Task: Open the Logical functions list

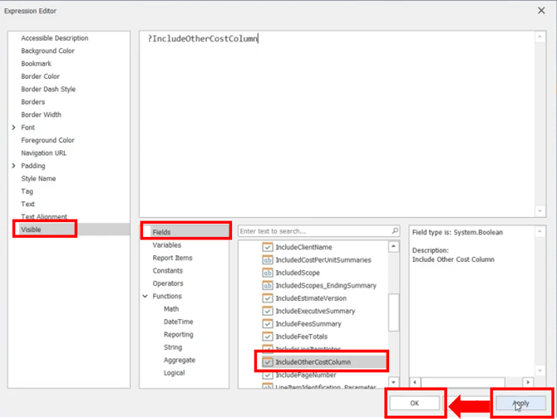Action: 174,372
